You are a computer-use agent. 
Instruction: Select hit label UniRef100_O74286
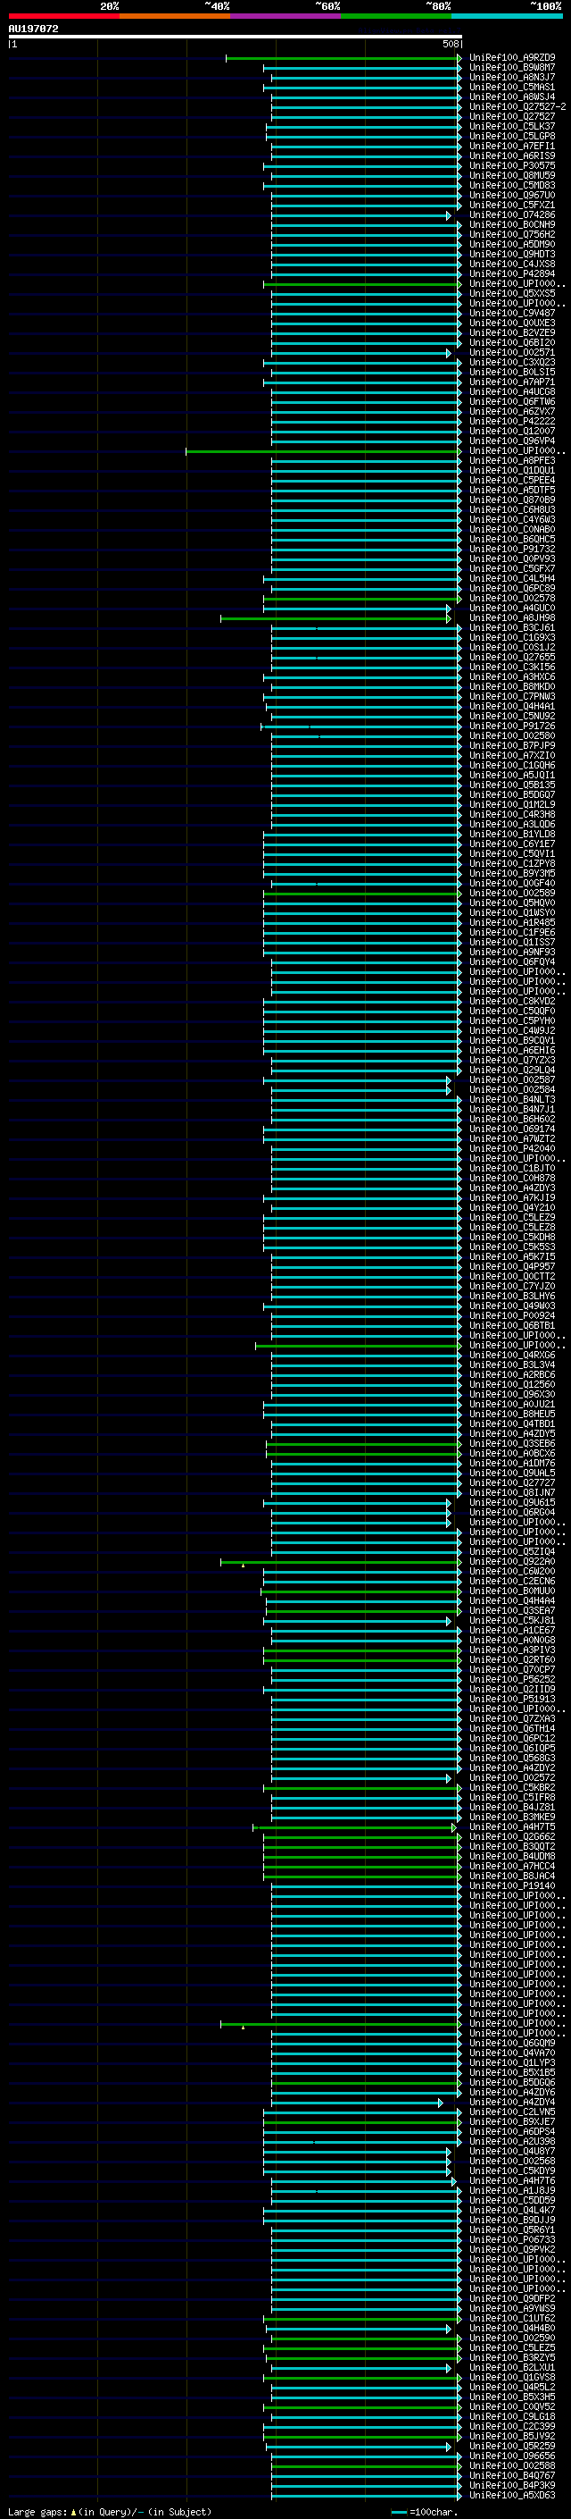click(511, 215)
